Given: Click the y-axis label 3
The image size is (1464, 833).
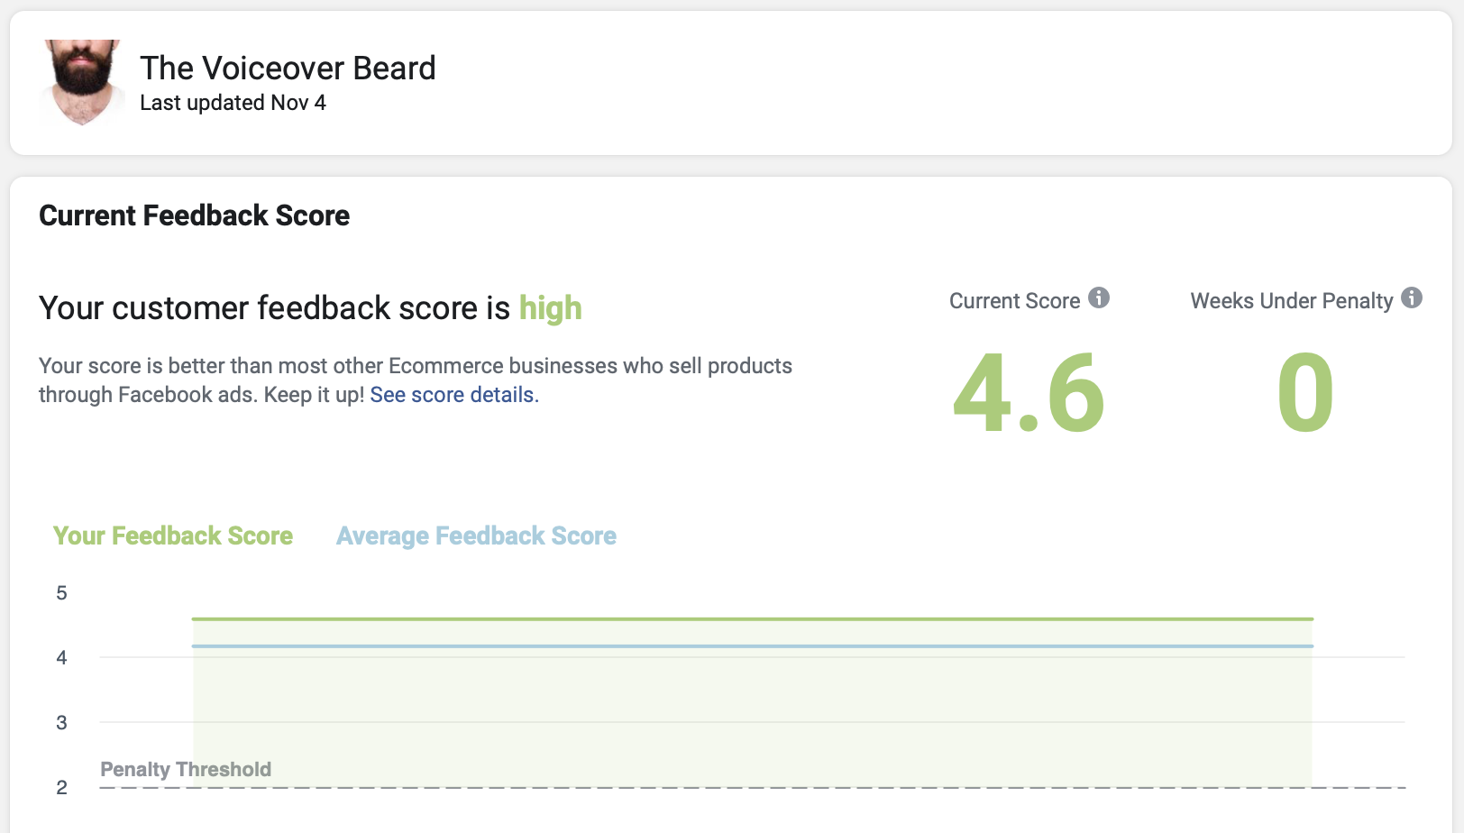Looking at the screenshot, I should click(x=61, y=723).
